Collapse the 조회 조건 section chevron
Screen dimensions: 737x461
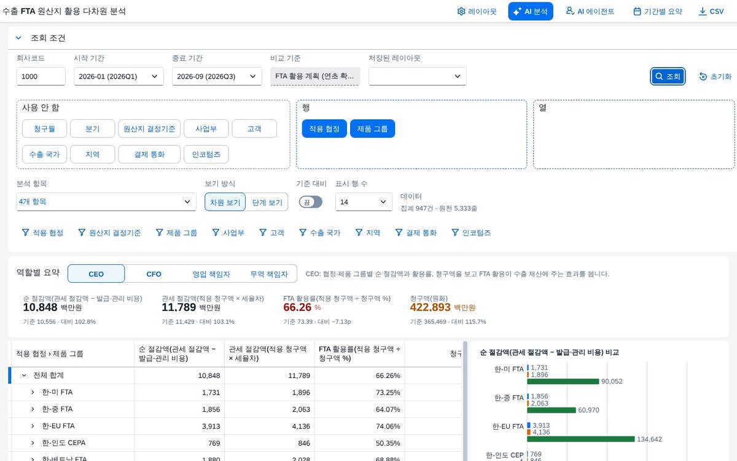[x=18, y=38]
